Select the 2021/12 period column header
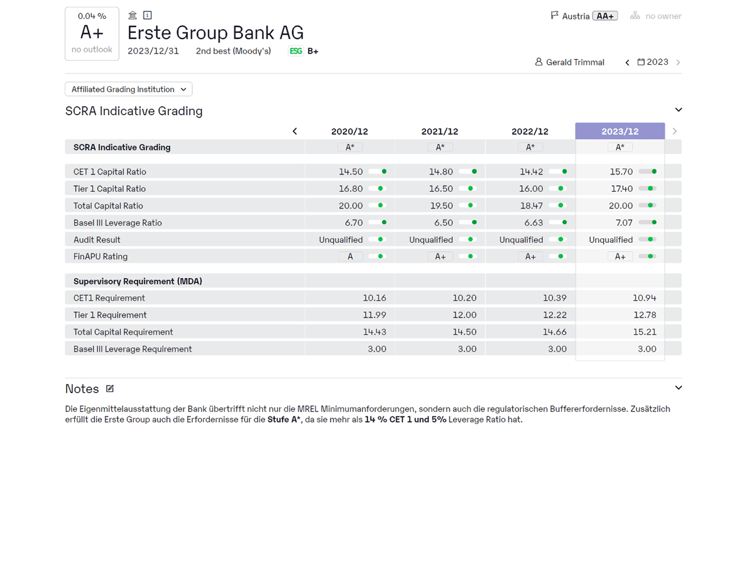Image resolution: width=754 pixels, height=585 pixels. pyautogui.click(x=440, y=131)
